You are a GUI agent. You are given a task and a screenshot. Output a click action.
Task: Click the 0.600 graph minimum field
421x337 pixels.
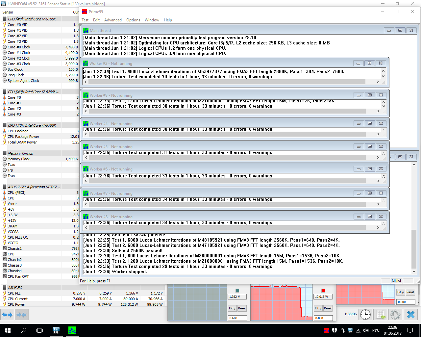point(237,318)
